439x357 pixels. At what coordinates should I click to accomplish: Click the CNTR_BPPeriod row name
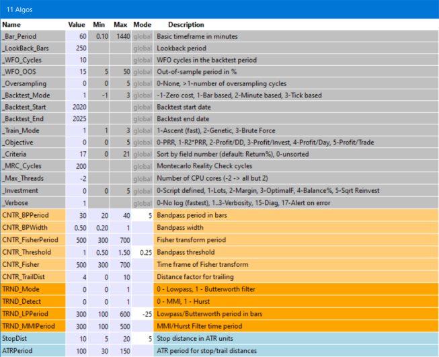click(x=24, y=216)
